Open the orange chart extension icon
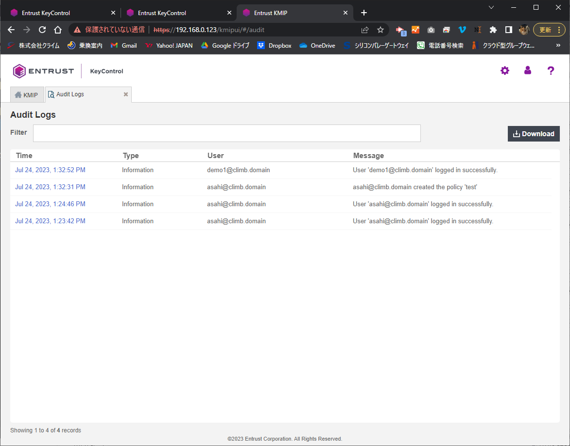This screenshot has height=446, width=570. 415,30
